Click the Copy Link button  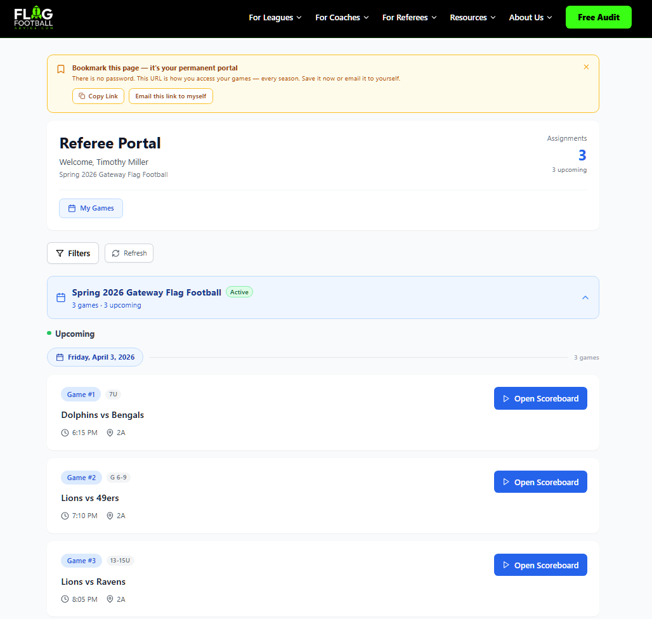[x=98, y=96]
